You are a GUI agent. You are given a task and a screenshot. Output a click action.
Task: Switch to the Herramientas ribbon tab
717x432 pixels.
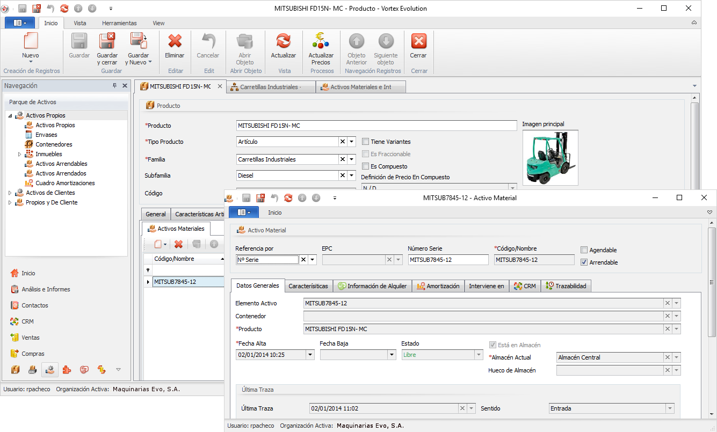pyautogui.click(x=119, y=23)
